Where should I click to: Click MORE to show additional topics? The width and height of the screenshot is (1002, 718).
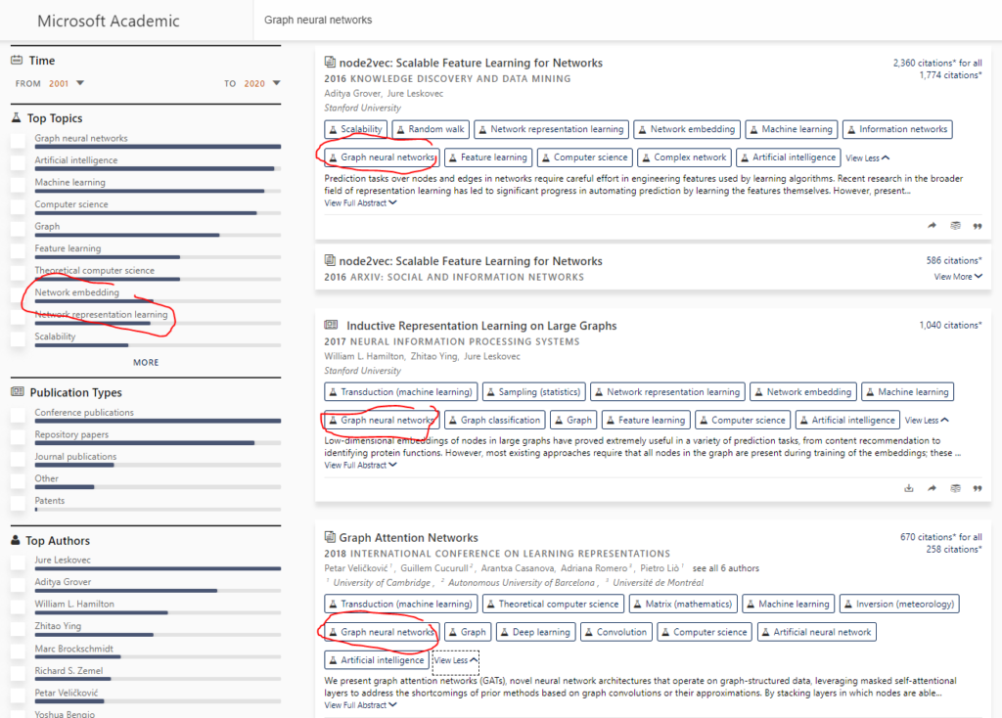click(x=145, y=362)
